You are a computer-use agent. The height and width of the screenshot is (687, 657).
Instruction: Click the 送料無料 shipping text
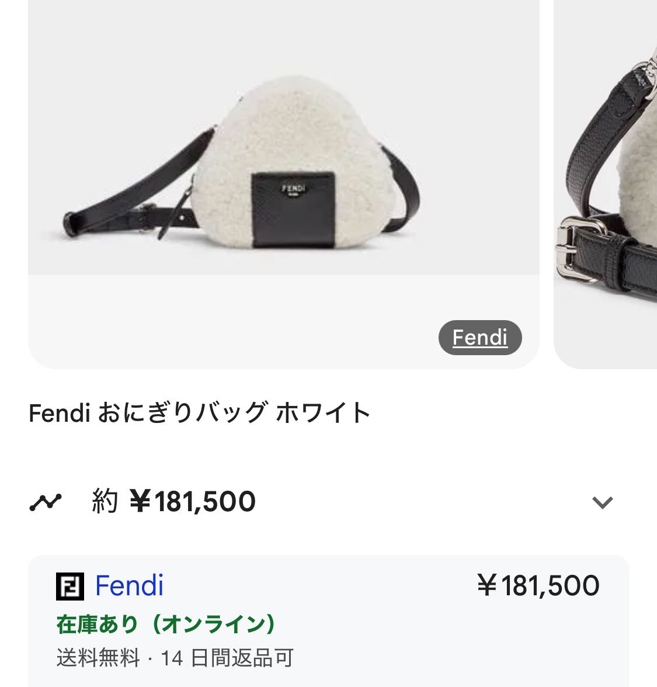click(98, 658)
